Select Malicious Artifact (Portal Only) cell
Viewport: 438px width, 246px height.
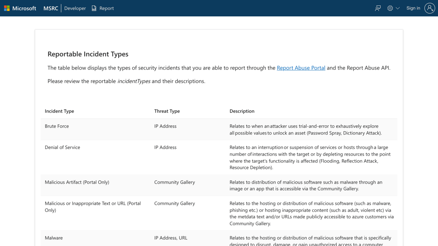pos(77,182)
